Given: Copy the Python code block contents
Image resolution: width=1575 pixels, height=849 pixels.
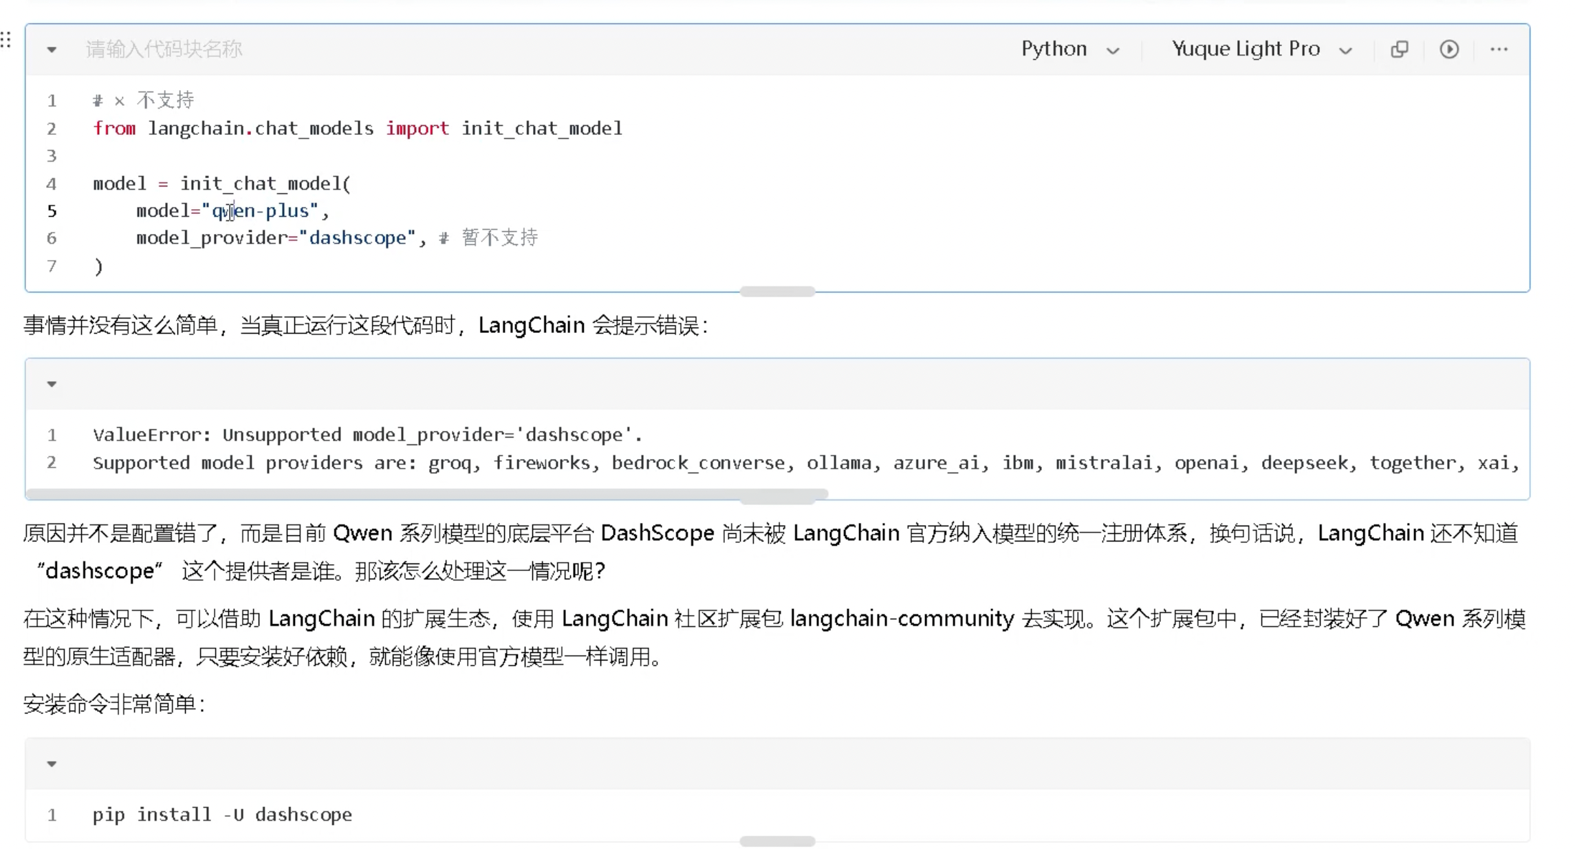Looking at the screenshot, I should (1399, 50).
